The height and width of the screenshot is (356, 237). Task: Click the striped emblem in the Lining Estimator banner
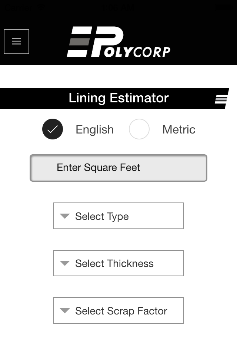221,99
